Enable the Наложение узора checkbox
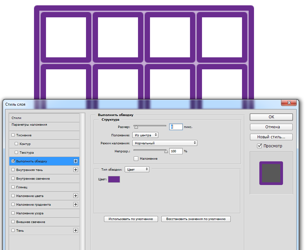The width and height of the screenshot is (307, 250). coord(13,213)
